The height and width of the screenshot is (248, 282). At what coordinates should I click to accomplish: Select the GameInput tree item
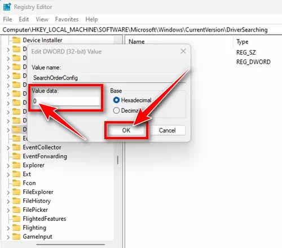38,237
